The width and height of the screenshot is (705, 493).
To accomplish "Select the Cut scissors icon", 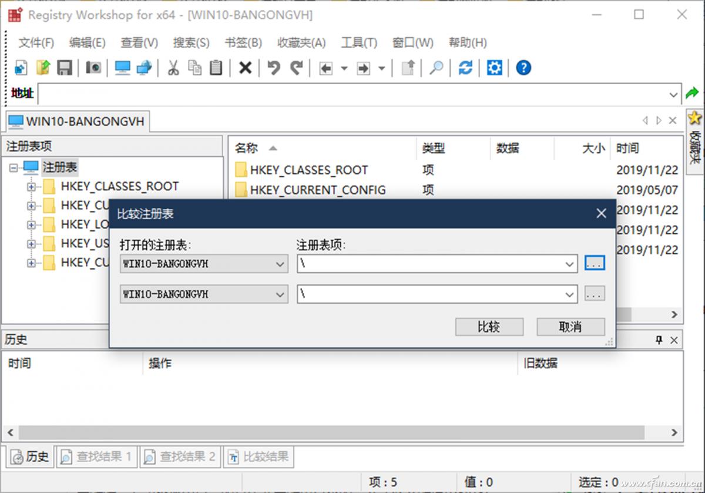I will 174,68.
